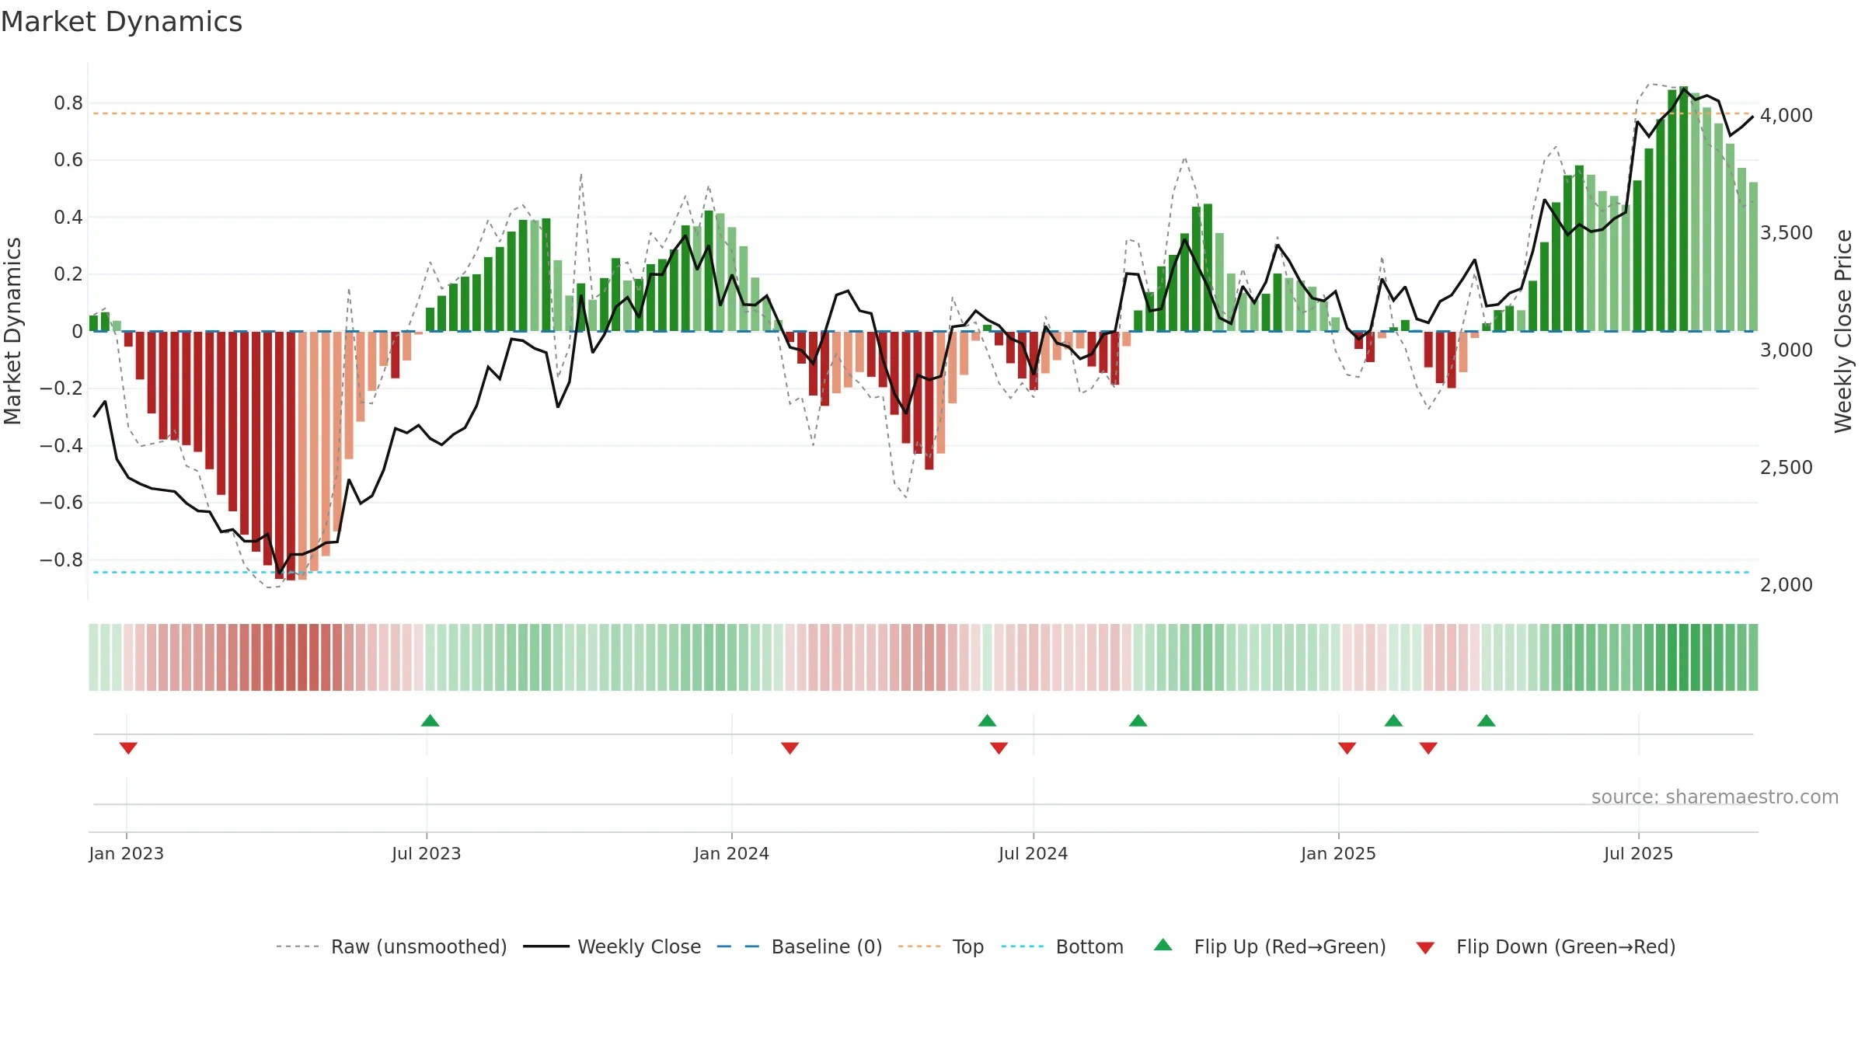The image size is (1865, 1049).
Task: Click the red Flip Down triangle in legend
Action: (1425, 948)
